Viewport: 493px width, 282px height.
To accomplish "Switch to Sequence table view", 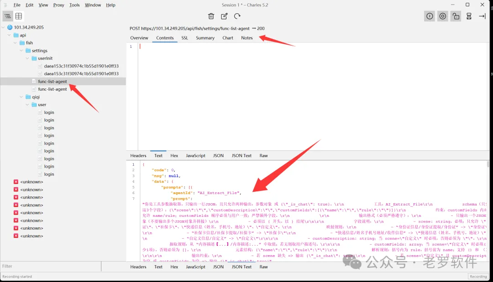I will [19, 16].
